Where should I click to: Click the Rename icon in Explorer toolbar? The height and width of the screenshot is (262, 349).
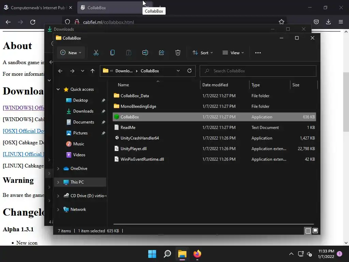145,53
